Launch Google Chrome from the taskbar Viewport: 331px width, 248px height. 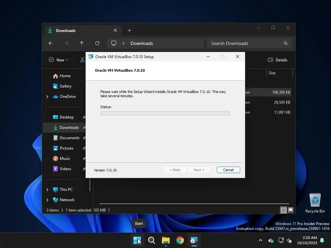180,240
